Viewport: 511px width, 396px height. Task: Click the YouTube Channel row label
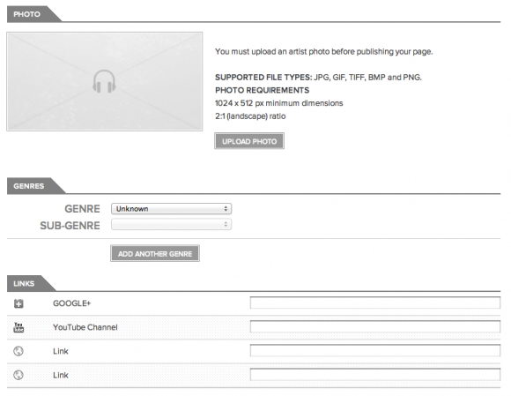click(x=85, y=327)
